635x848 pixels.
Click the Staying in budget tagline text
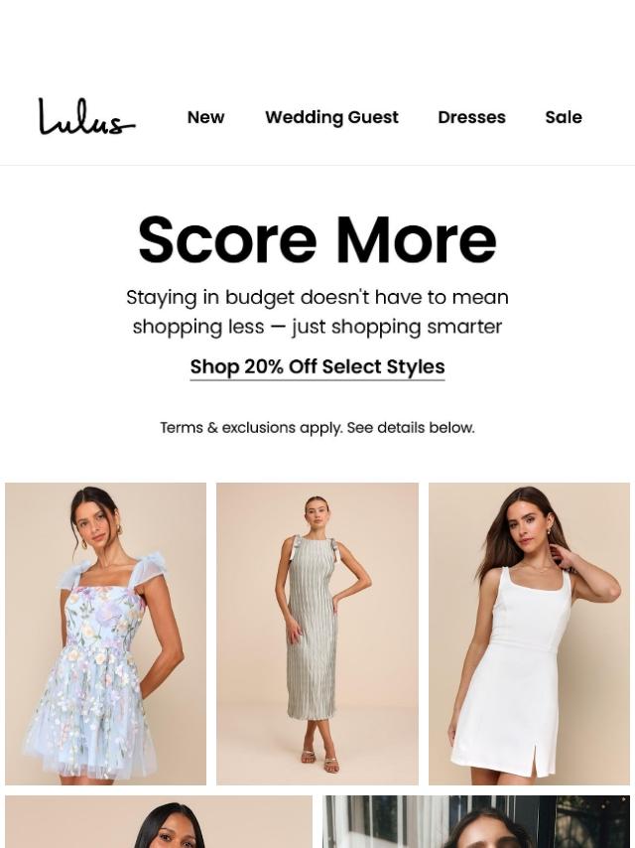[x=317, y=312]
